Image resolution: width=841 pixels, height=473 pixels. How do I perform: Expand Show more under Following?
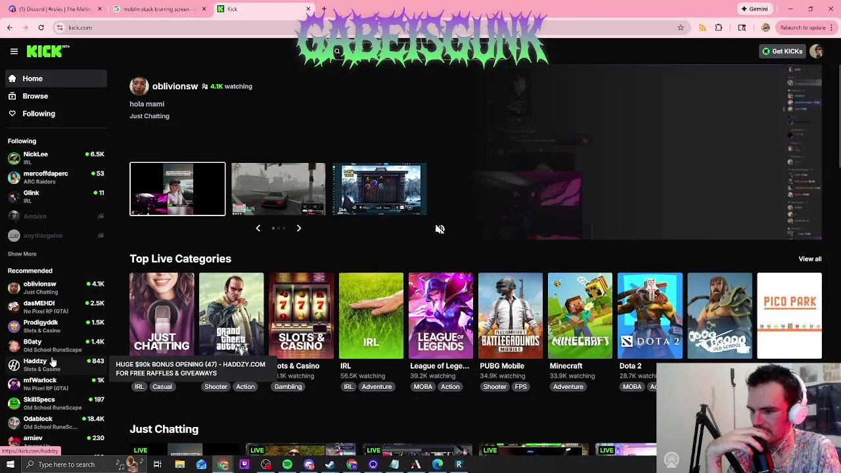[x=22, y=254]
